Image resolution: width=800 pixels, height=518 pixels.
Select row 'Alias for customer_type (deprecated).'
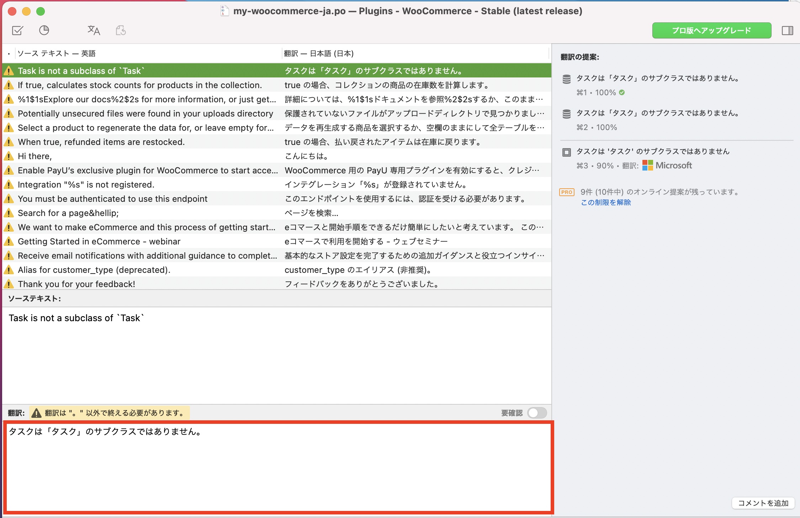click(x=277, y=270)
